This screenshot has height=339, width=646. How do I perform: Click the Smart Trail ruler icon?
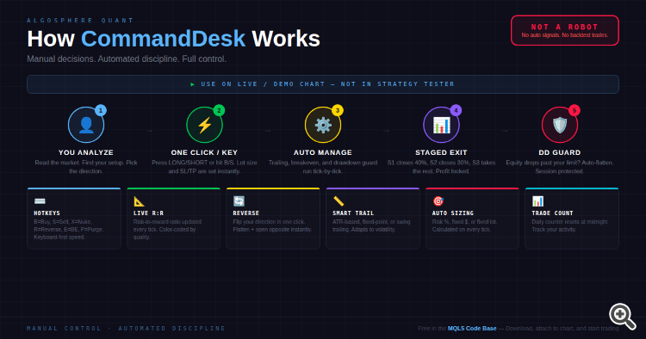pos(339,201)
